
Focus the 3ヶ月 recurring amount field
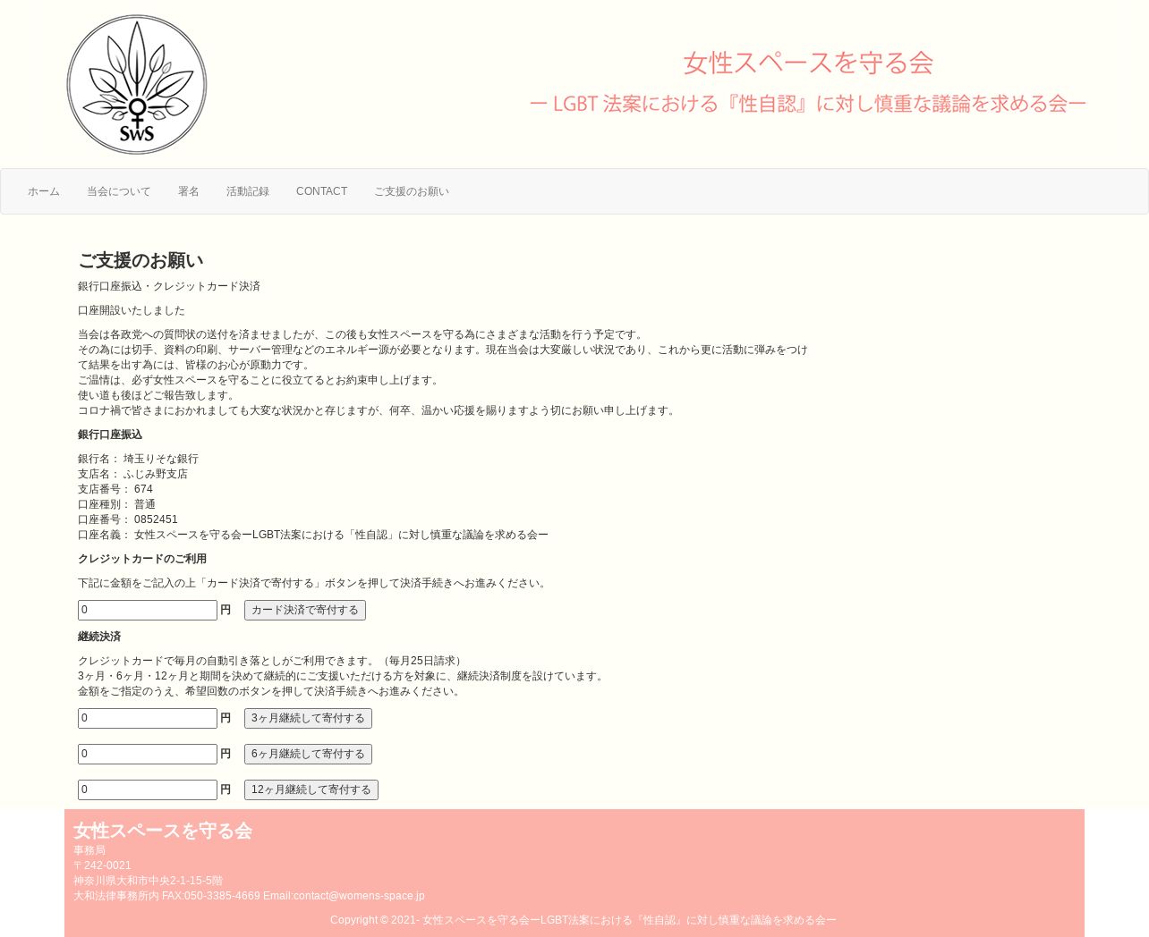click(x=148, y=718)
